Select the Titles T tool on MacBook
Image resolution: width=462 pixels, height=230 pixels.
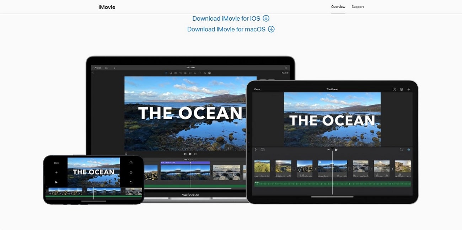point(166,73)
